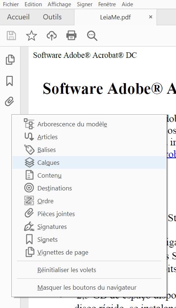The image size is (176, 308).
Task: Click the star bookmark icon in toolbar
Action: coord(32,36)
